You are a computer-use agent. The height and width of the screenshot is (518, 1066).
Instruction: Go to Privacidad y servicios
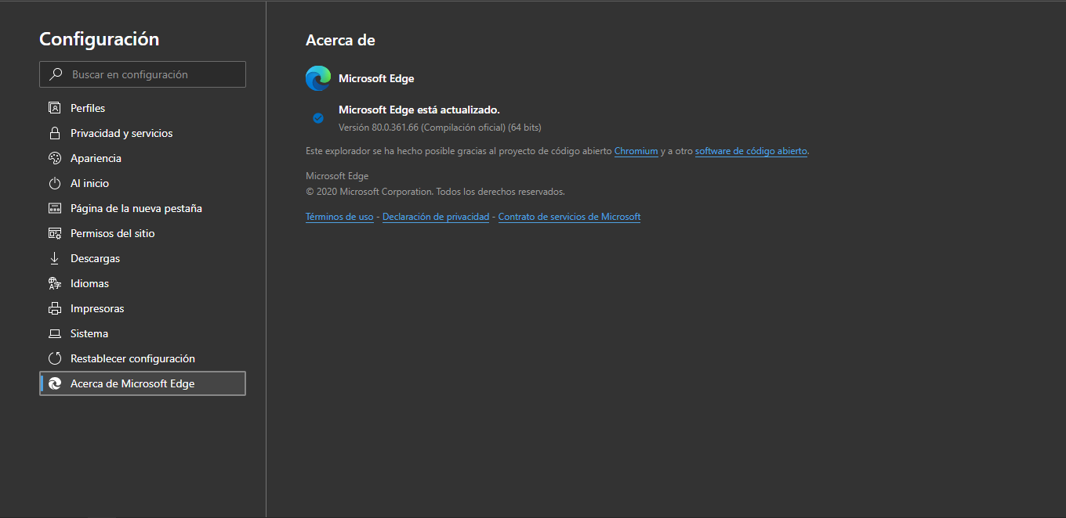143,133
